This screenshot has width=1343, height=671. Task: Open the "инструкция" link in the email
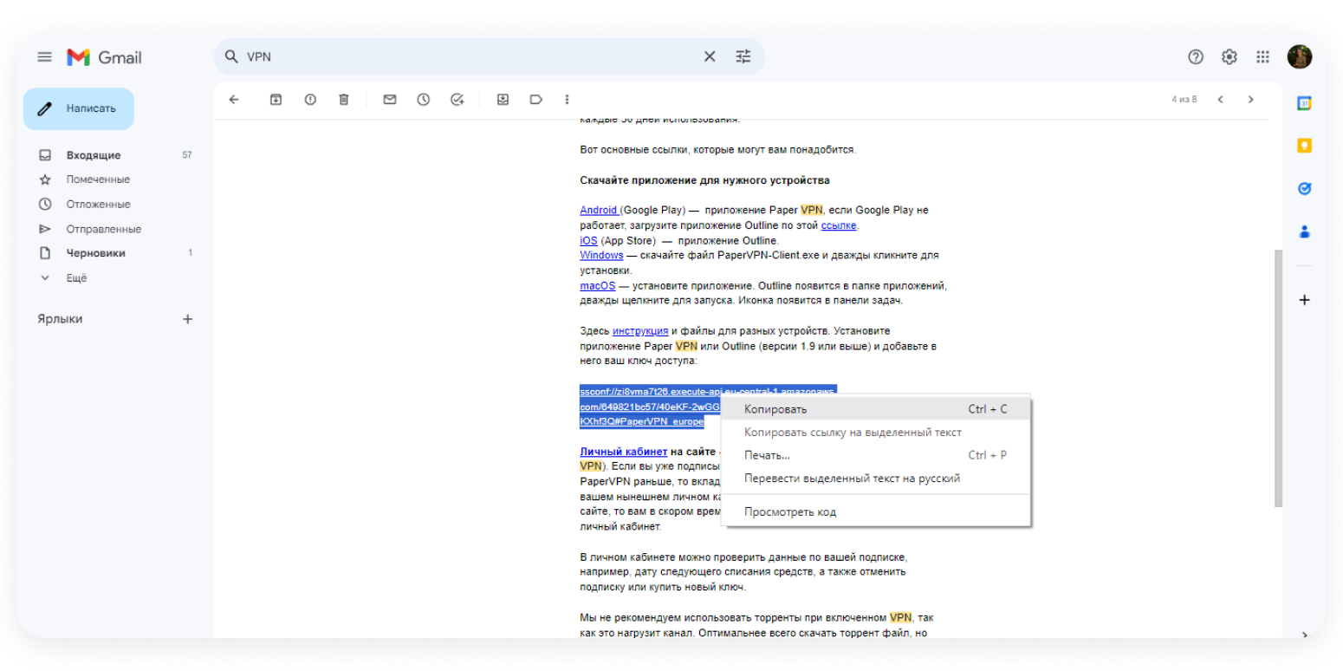(x=639, y=331)
